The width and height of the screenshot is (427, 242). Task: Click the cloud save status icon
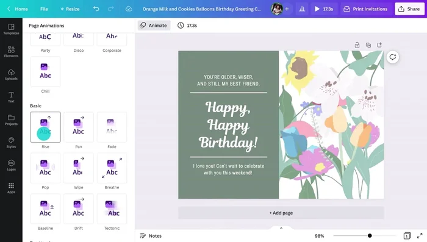click(x=129, y=9)
